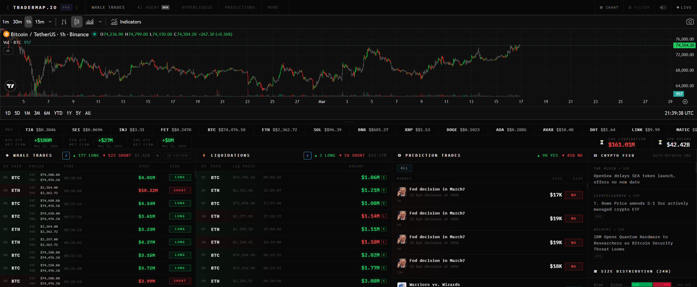The height and width of the screenshot is (287, 697).
Task: Toggle the speaker sound in top bar
Action: click(663, 8)
